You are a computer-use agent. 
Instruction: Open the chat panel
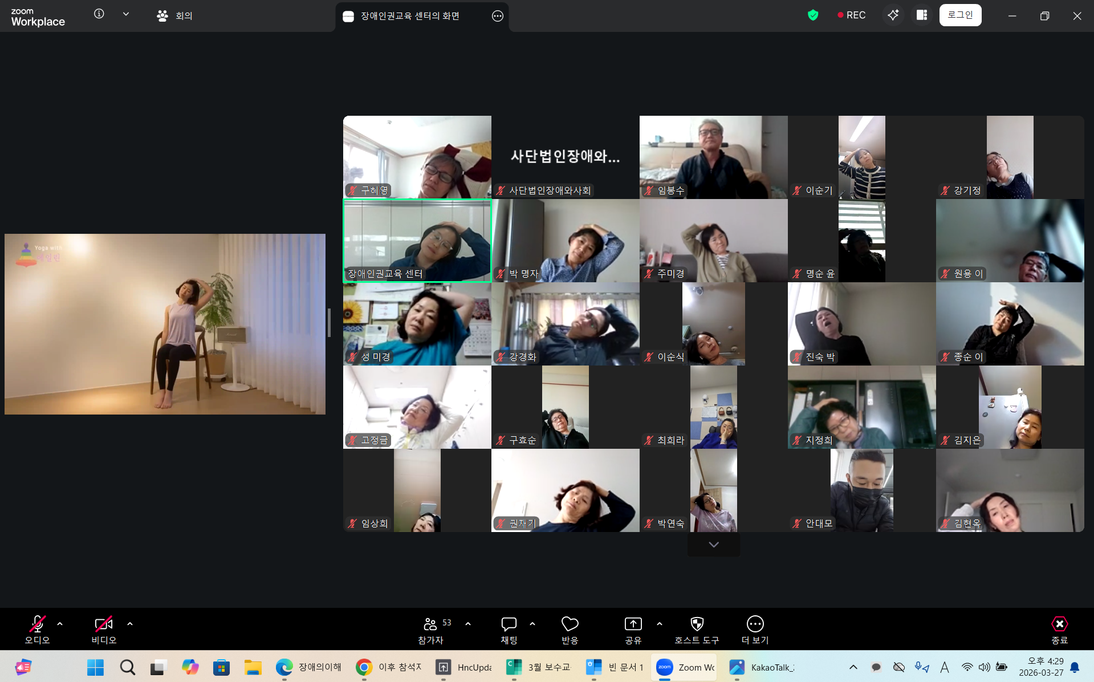pyautogui.click(x=509, y=624)
